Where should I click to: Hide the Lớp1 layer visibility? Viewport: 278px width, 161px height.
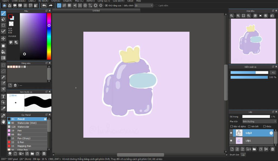231,141
